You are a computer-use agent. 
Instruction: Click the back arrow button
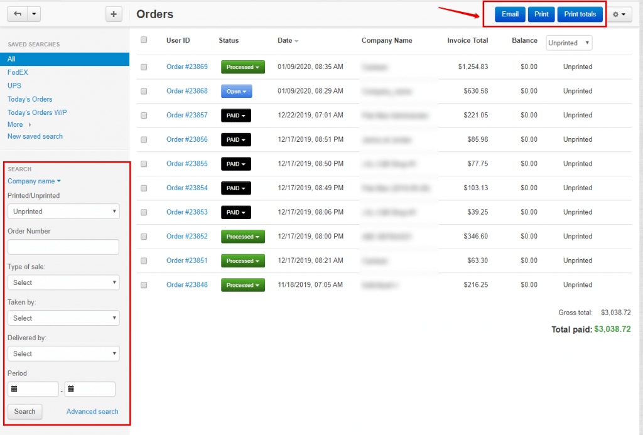(x=17, y=14)
